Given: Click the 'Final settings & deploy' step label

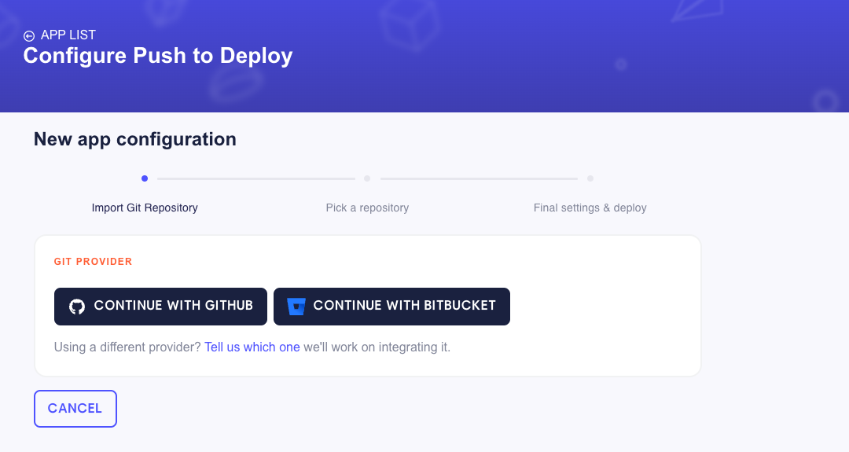Looking at the screenshot, I should 590,208.
